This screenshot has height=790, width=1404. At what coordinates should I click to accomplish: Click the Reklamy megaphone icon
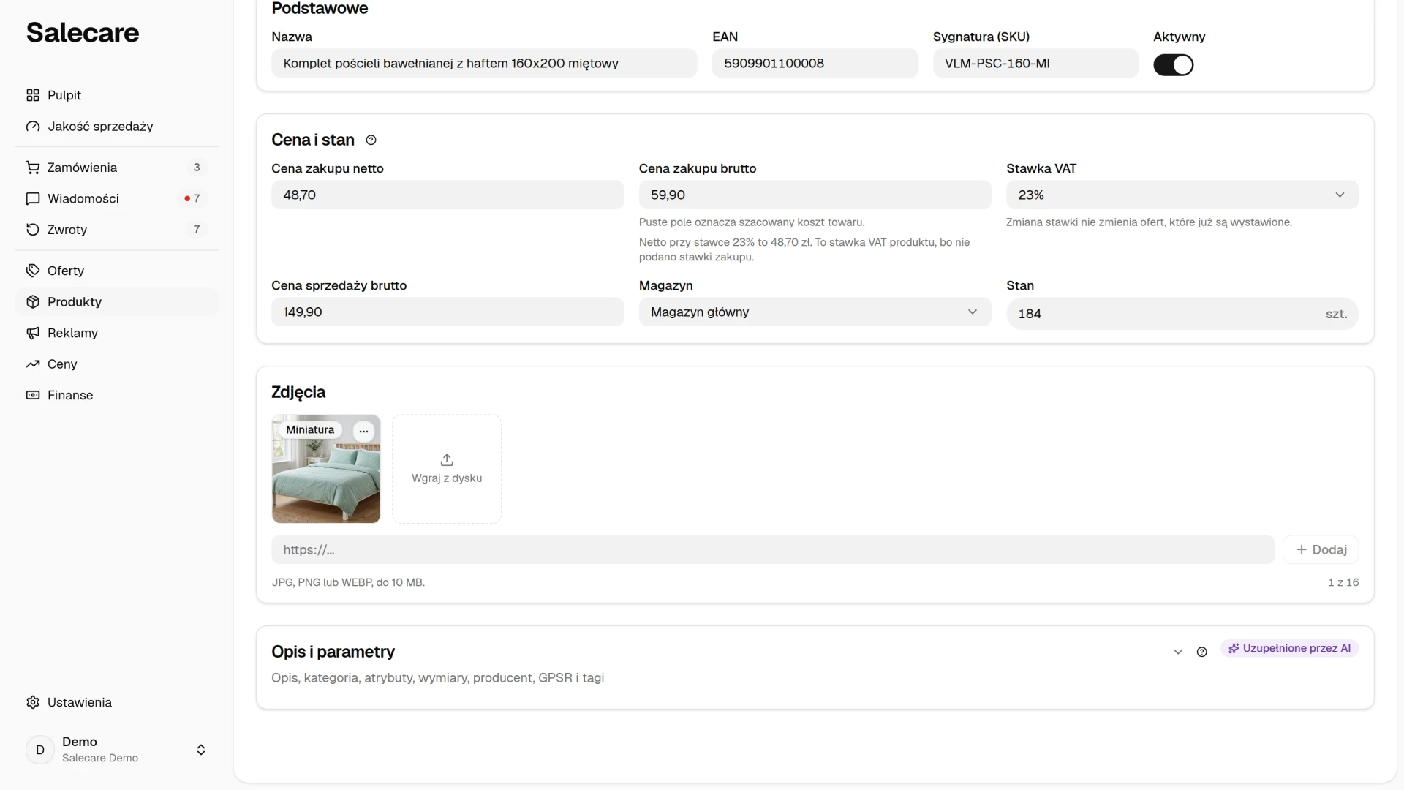(x=33, y=333)
